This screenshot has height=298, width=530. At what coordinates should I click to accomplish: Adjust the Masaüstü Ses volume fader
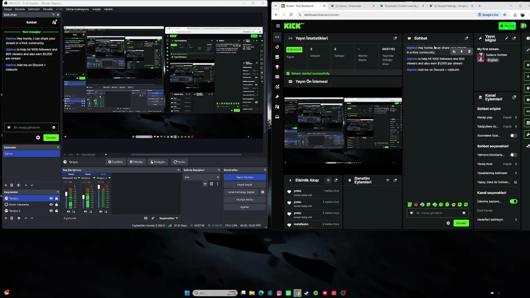coord(66,194)
